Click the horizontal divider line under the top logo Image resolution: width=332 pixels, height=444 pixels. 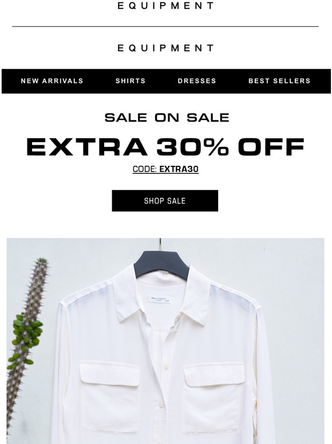point(165,26)
